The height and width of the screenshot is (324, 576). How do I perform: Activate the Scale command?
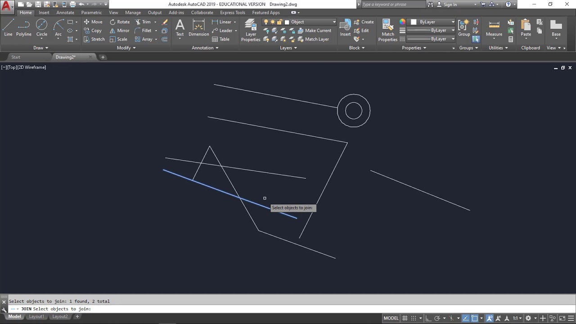click(x=118, y=39)
